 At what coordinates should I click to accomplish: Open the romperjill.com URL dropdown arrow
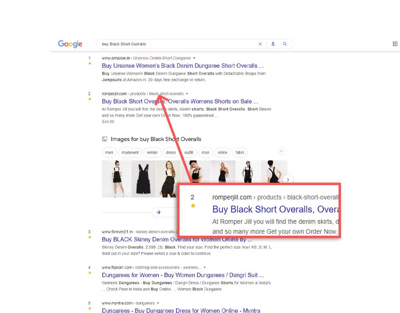pyautogui.click(x=187, y=94)
